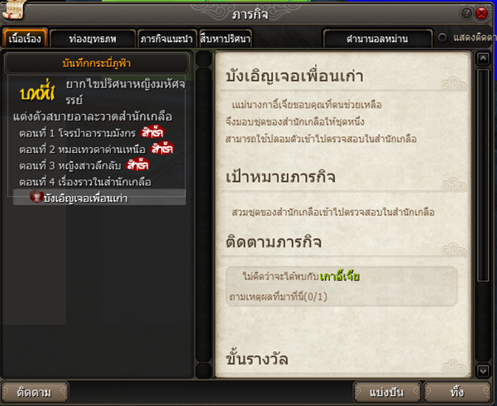Click the green เกาอี้เจีย NPC link
Screen dimensions: 497x406
pos(340,277)
